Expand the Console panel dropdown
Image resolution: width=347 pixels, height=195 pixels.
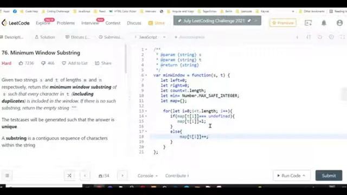pyautogui.click(x=147, y=175)
